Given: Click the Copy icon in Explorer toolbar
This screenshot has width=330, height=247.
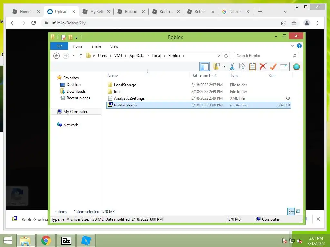Looking at the screenshot, I should [242, 67].
